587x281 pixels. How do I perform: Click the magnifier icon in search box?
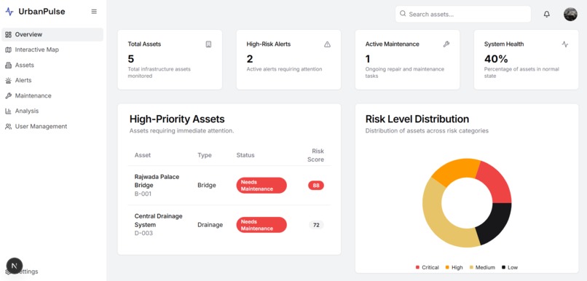(x=403, y=14)
